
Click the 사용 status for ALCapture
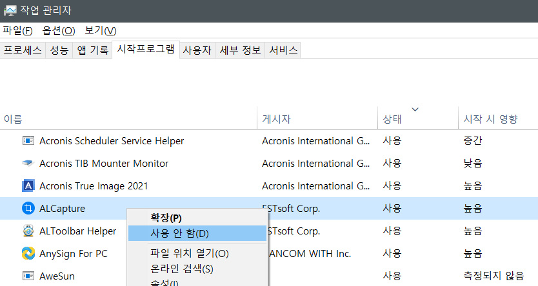point(392,208)
